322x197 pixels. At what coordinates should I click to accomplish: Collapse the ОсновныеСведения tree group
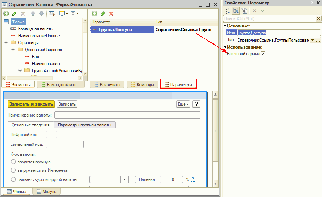[13, 50]
